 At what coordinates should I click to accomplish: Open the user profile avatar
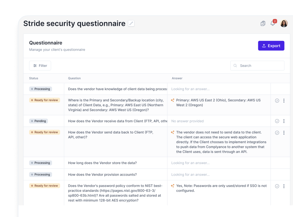(x=284, y=24)
